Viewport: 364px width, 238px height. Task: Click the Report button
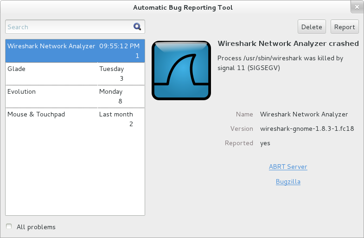[x=345, y=27]
